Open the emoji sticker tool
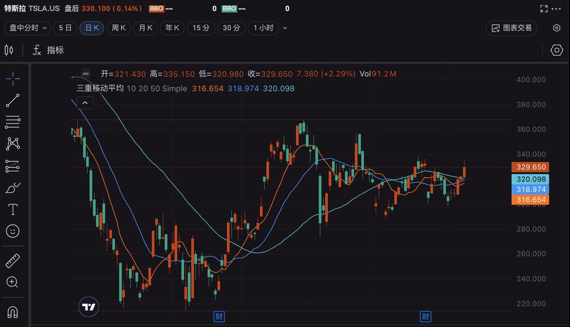The image size is (570, 327). coord(13,231)
